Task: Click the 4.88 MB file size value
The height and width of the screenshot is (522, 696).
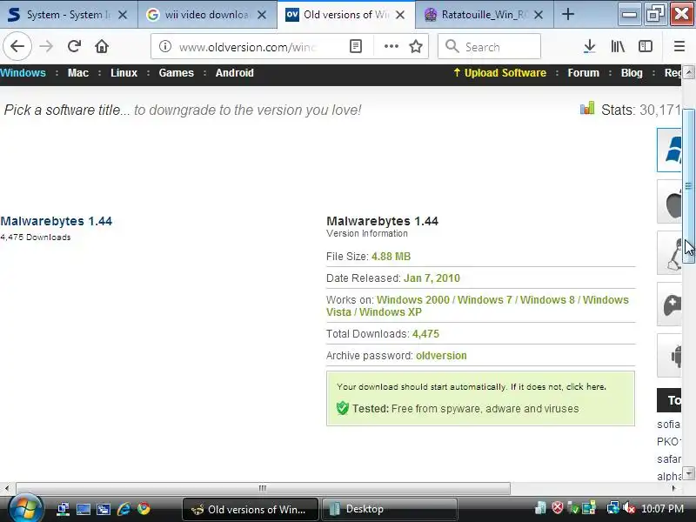Action: 391,257
